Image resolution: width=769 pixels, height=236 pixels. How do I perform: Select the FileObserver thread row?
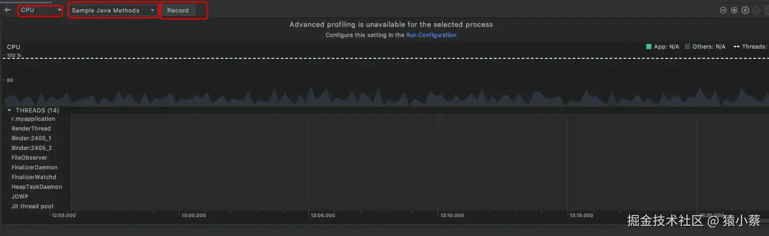(29, 158)
